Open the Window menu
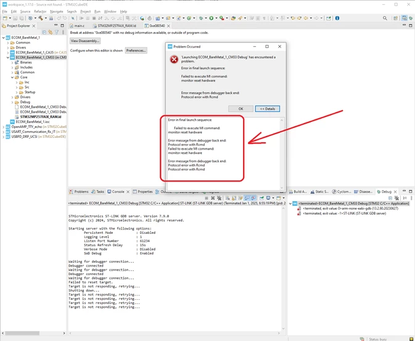This screenshot has width=415, height=341. [110, 12]
